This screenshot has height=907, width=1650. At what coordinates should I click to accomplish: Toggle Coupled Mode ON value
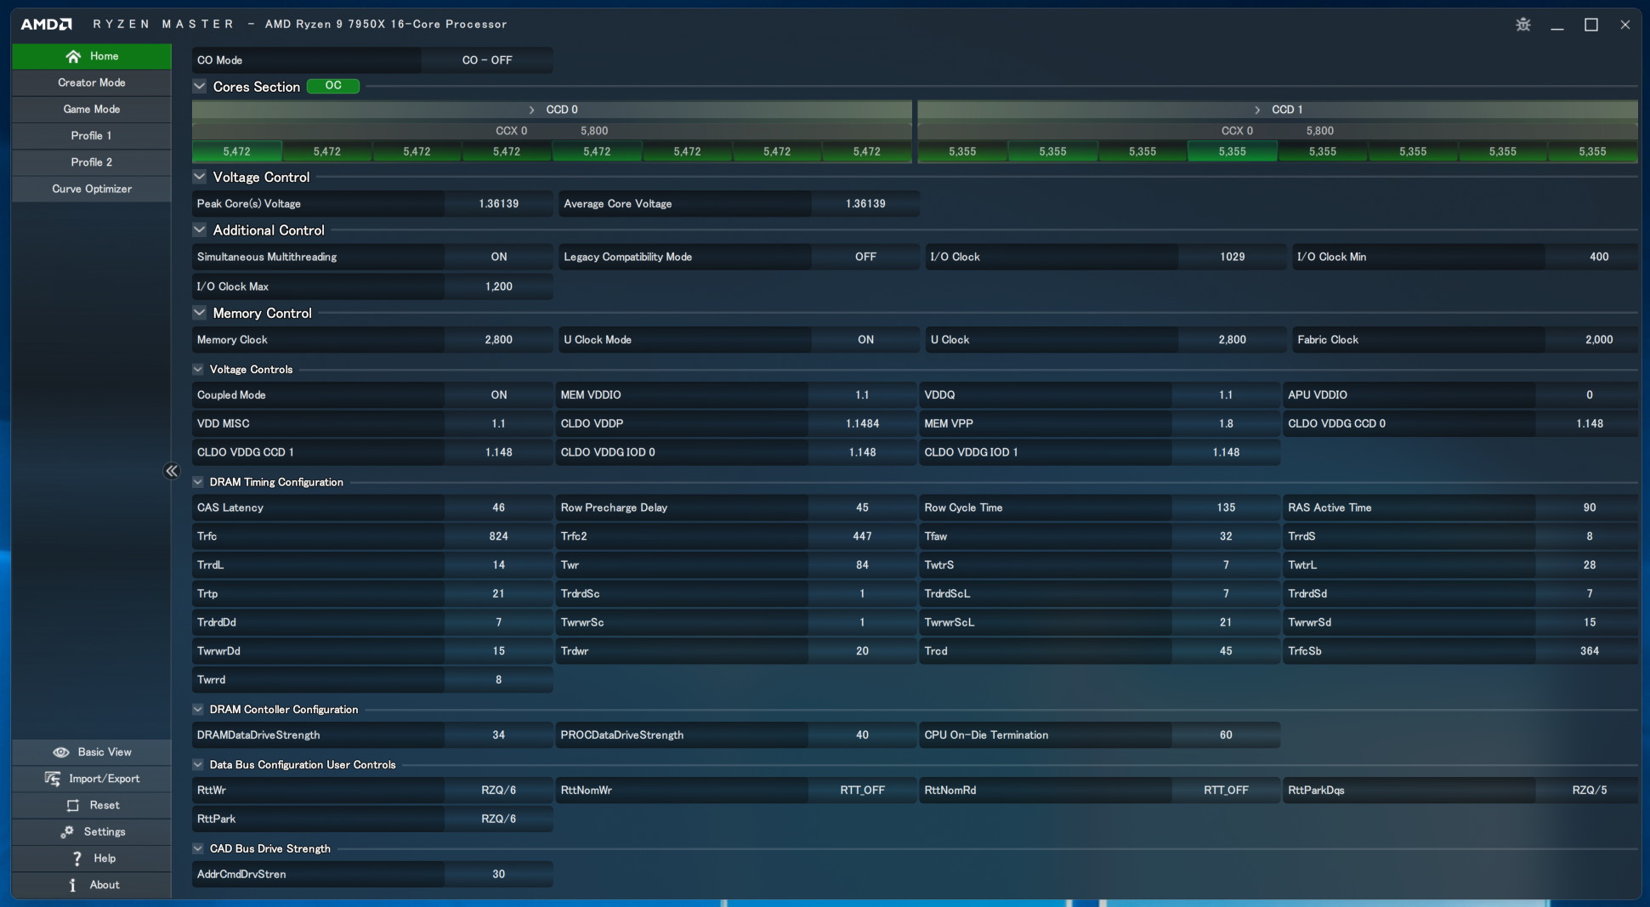(x=499, y=394)
